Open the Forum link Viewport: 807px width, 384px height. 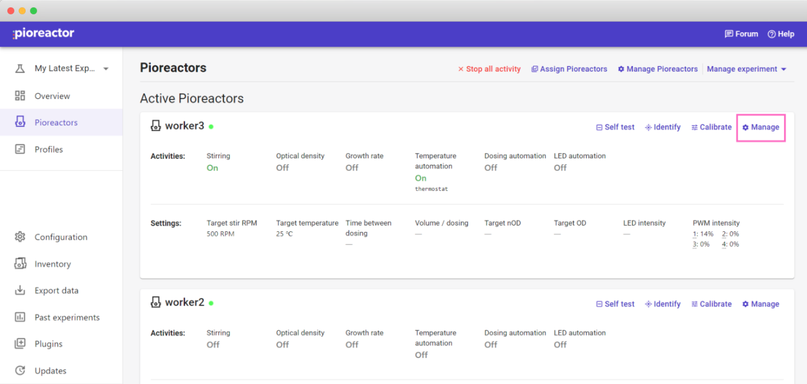[741, 34]
